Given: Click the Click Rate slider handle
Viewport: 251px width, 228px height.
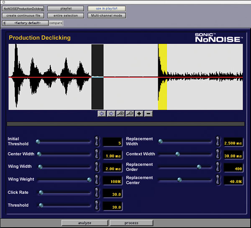Looking at the screenshot, I should point(41,193).
